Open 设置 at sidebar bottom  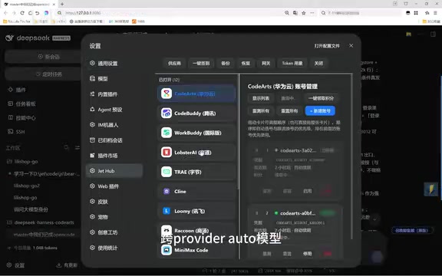coord(16,265)
